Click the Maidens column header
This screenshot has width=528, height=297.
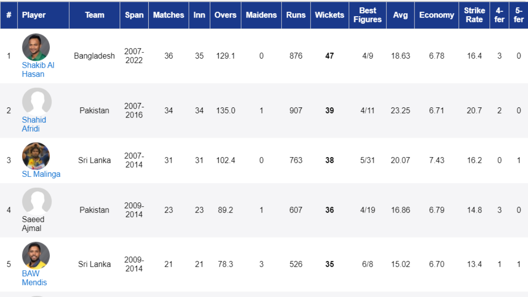(x=261, y=15)
